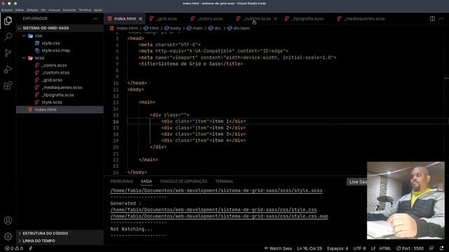The width and height of the screenshot is (449, 252).
Task: Open Explorer panel more actions menu
Action: [95, 19]
